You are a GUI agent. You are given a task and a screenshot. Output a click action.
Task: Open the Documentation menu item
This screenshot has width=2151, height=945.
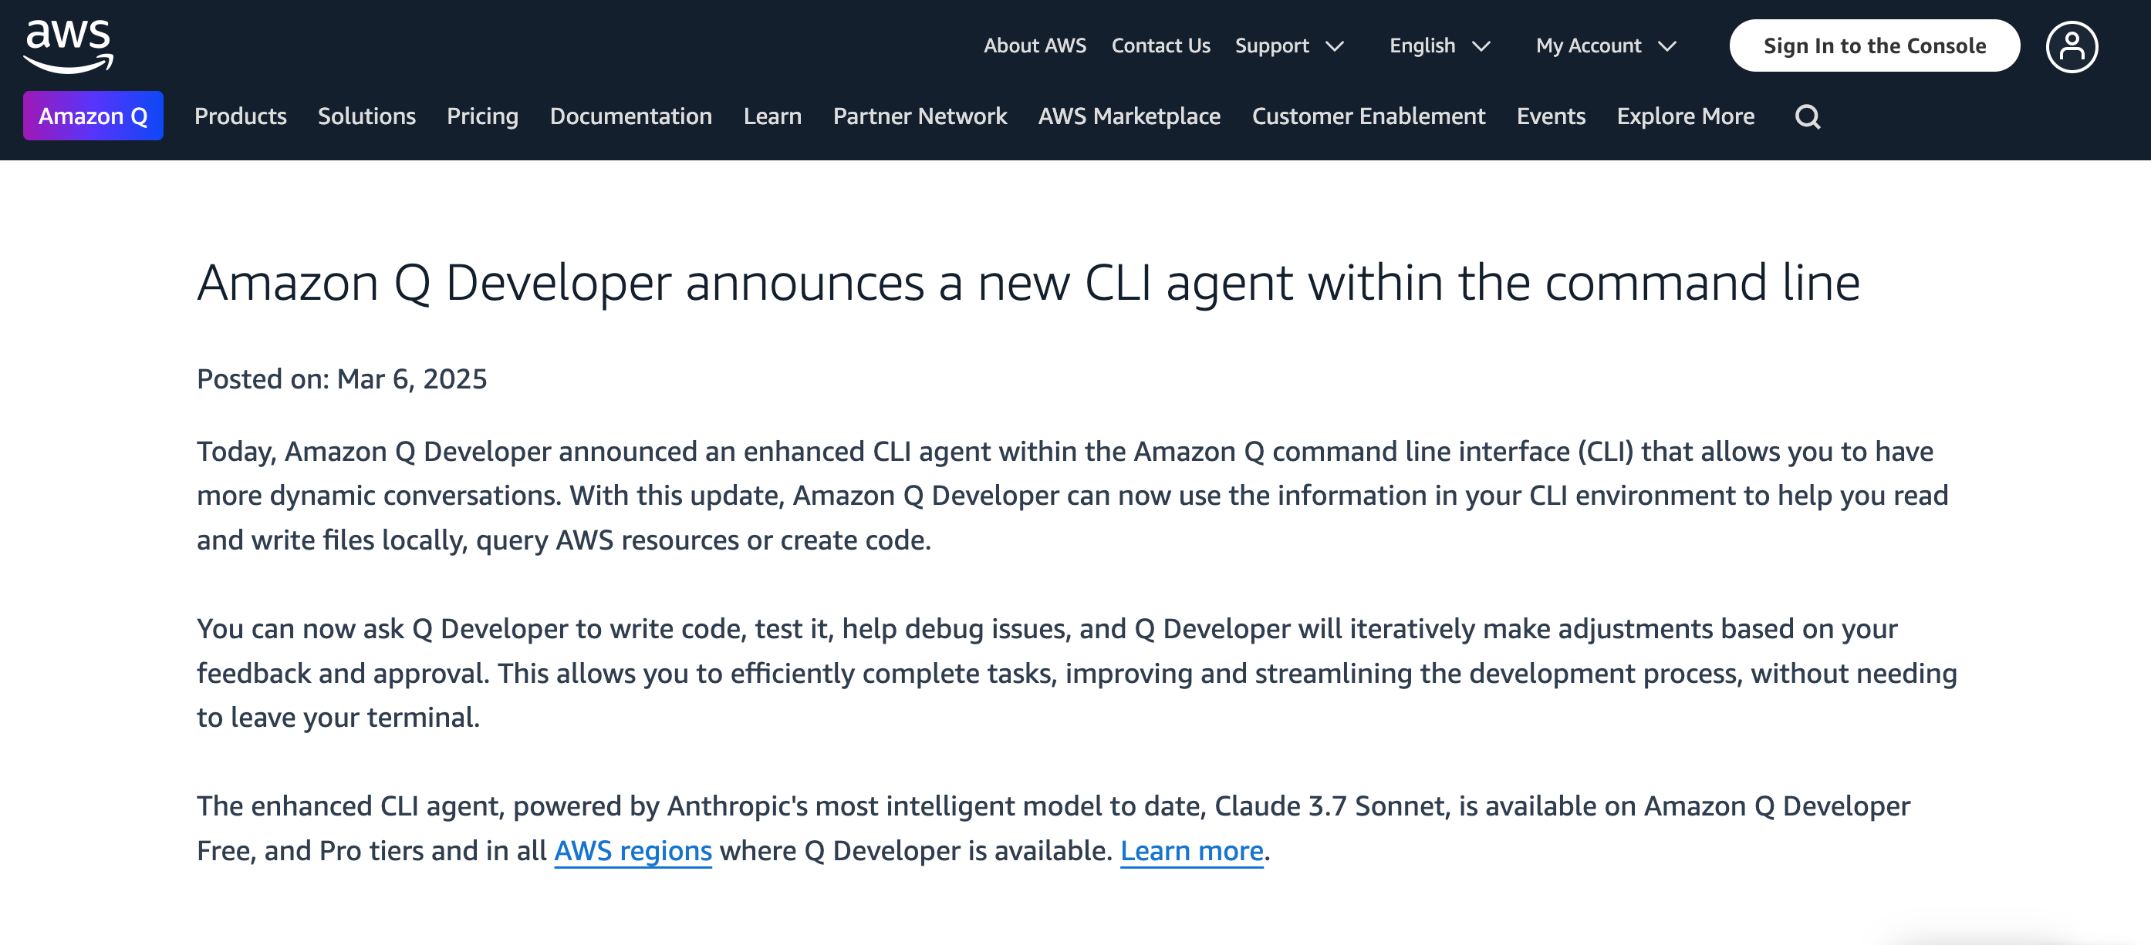coord(630,116)
